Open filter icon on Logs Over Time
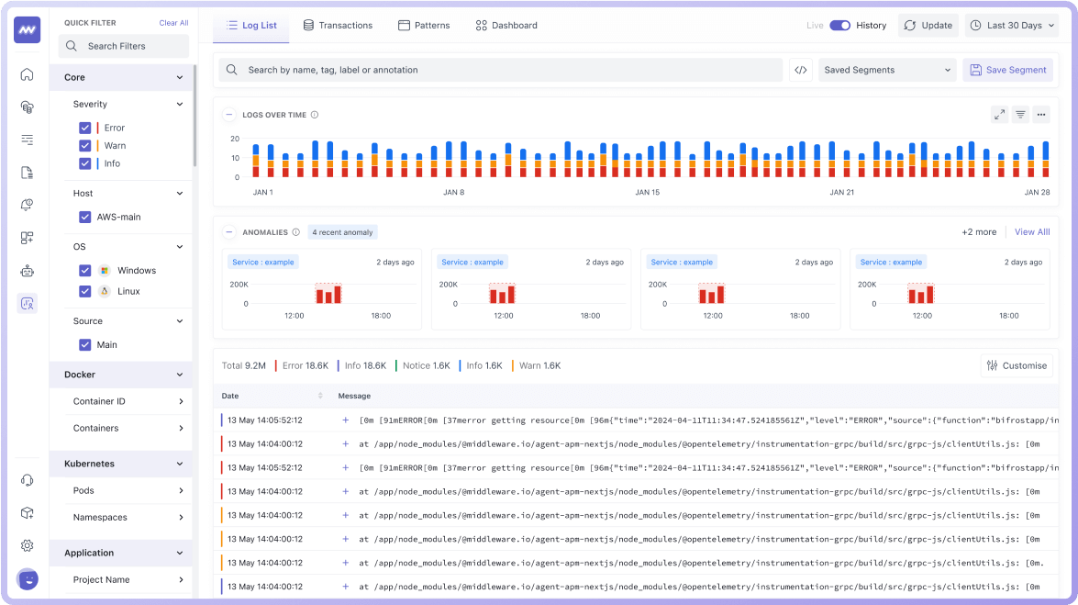Viewport: 1078px width, 605px height. pyautogui.click(x=1021, y=115)
